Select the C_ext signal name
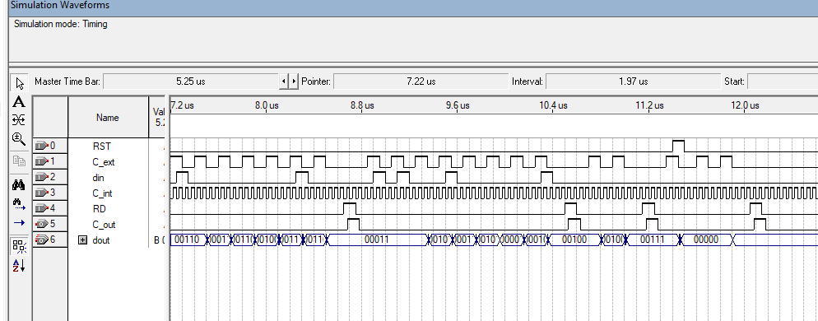Image resolution: width=818 pixels, height=321 pixels. tap(104, 162)
